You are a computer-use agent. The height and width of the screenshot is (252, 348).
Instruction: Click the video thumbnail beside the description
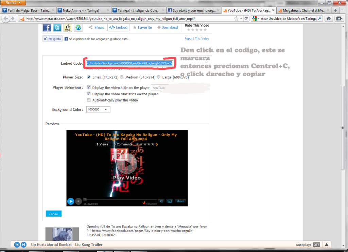click(x=62, y=234)
